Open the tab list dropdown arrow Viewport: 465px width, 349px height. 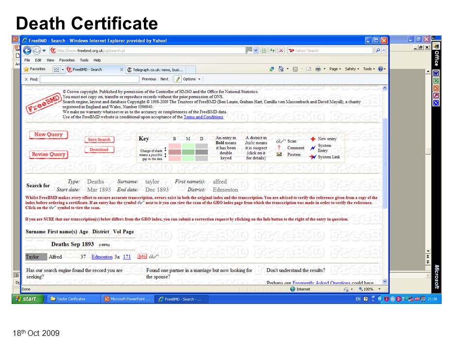point(63,69)
